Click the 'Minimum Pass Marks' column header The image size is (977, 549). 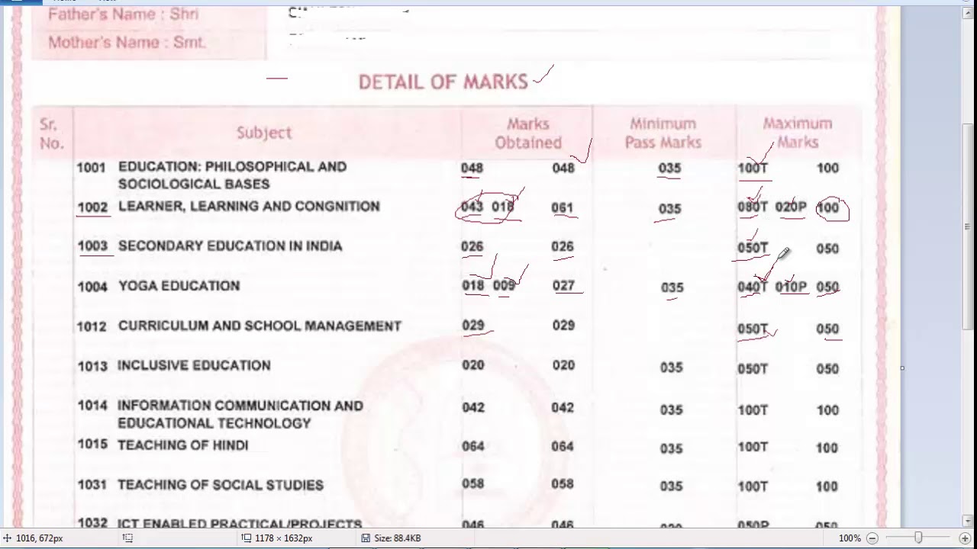[663, 133]
